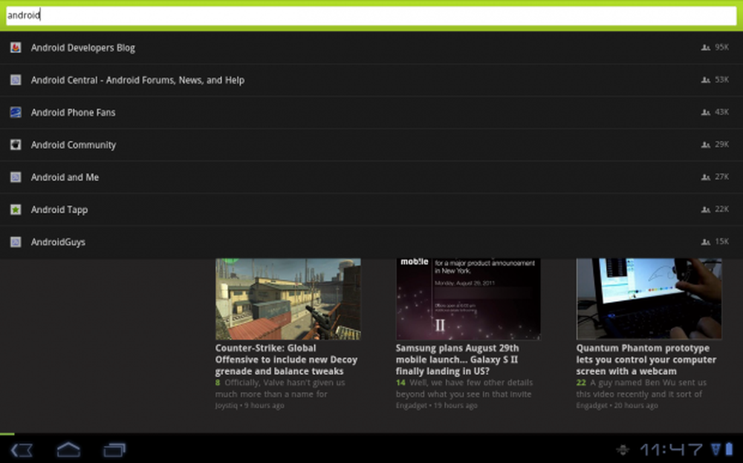
Task: Select the Android Phone Fans suggestion
Action: point(371,112)
